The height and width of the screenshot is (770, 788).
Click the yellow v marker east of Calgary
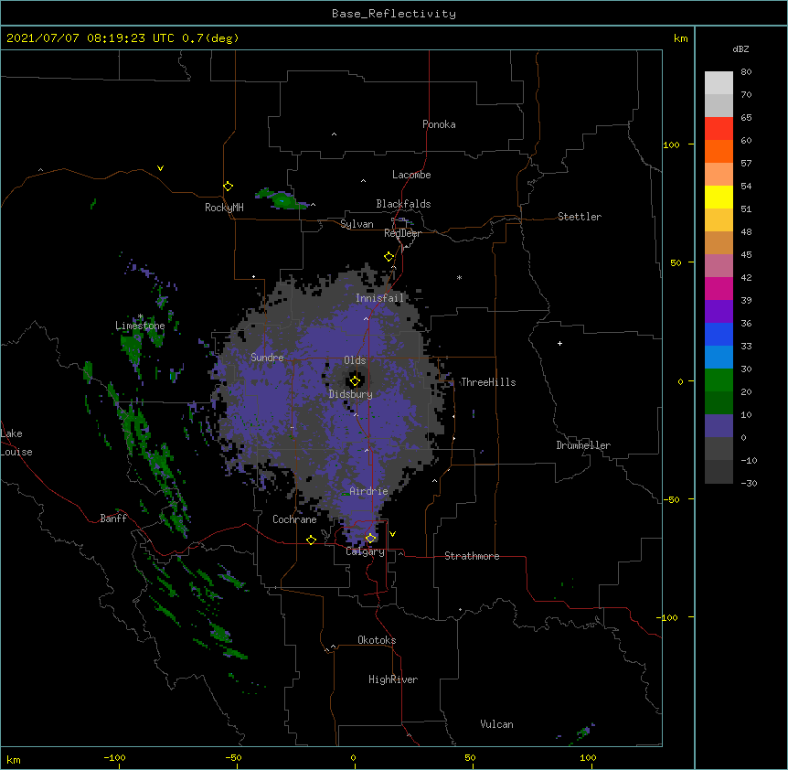tap(392, 534)
